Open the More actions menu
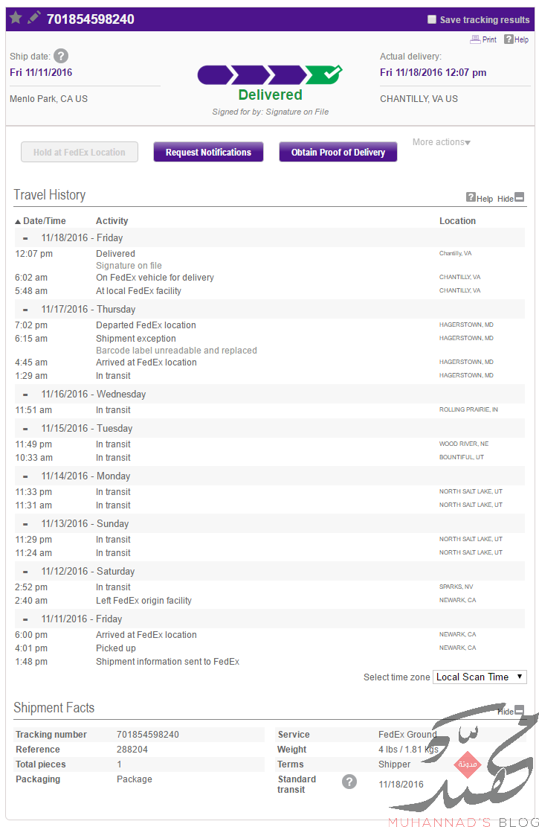The height and width of the screenshot is (827, 539). 442,142
